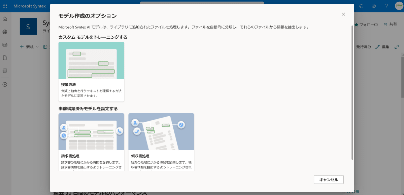Screen dimensions: 404x195
Task: Click the expand content arrows icon
Action: (x=397, y=47)
